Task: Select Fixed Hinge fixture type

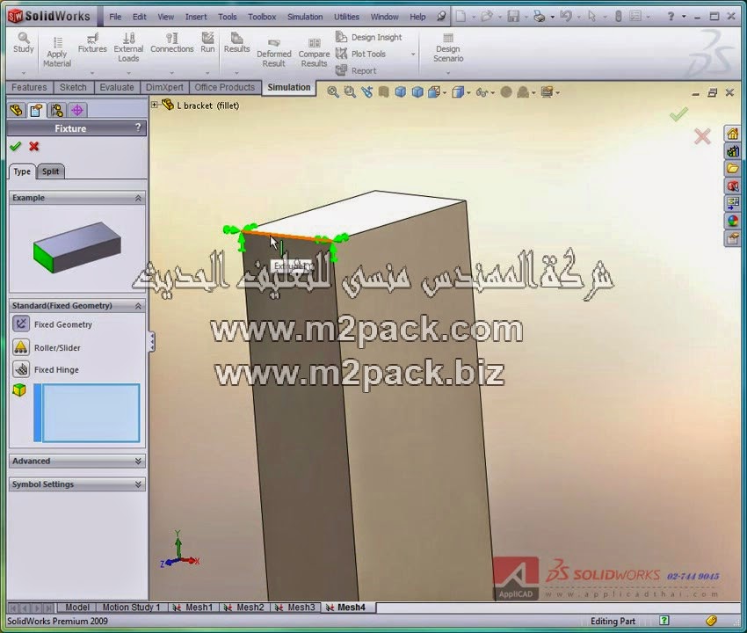Action: 46,369
